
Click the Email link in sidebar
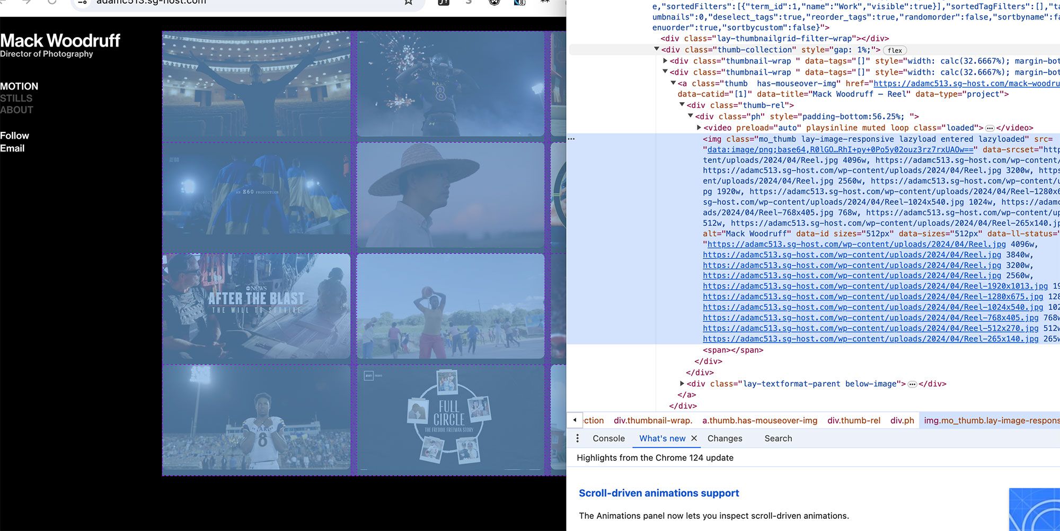coord(12,149)
